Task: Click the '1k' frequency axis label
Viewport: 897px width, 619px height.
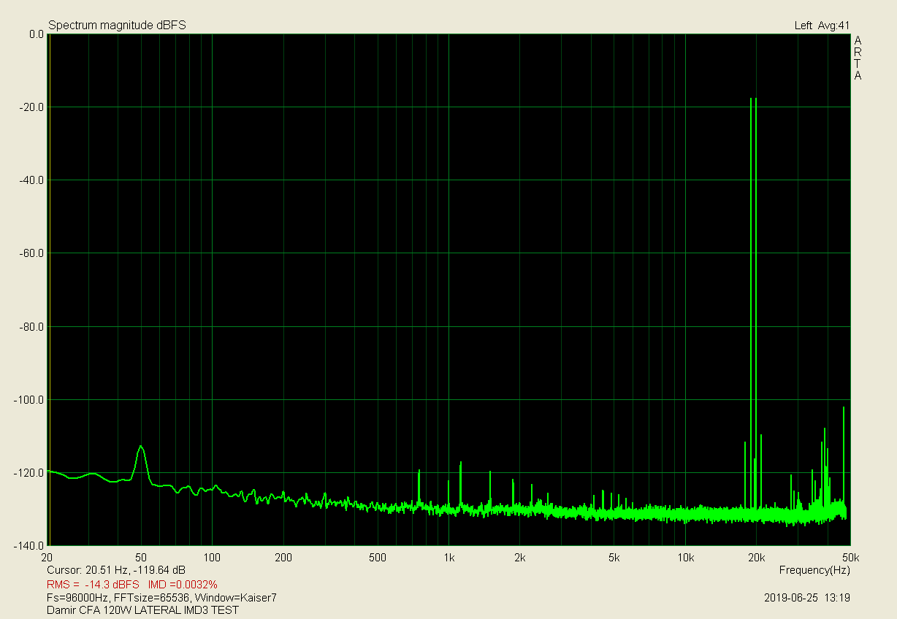Action: tap(448, 558)
